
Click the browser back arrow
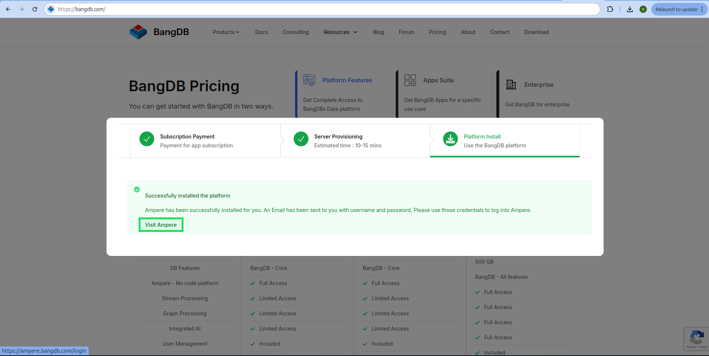tap(8, 9)
